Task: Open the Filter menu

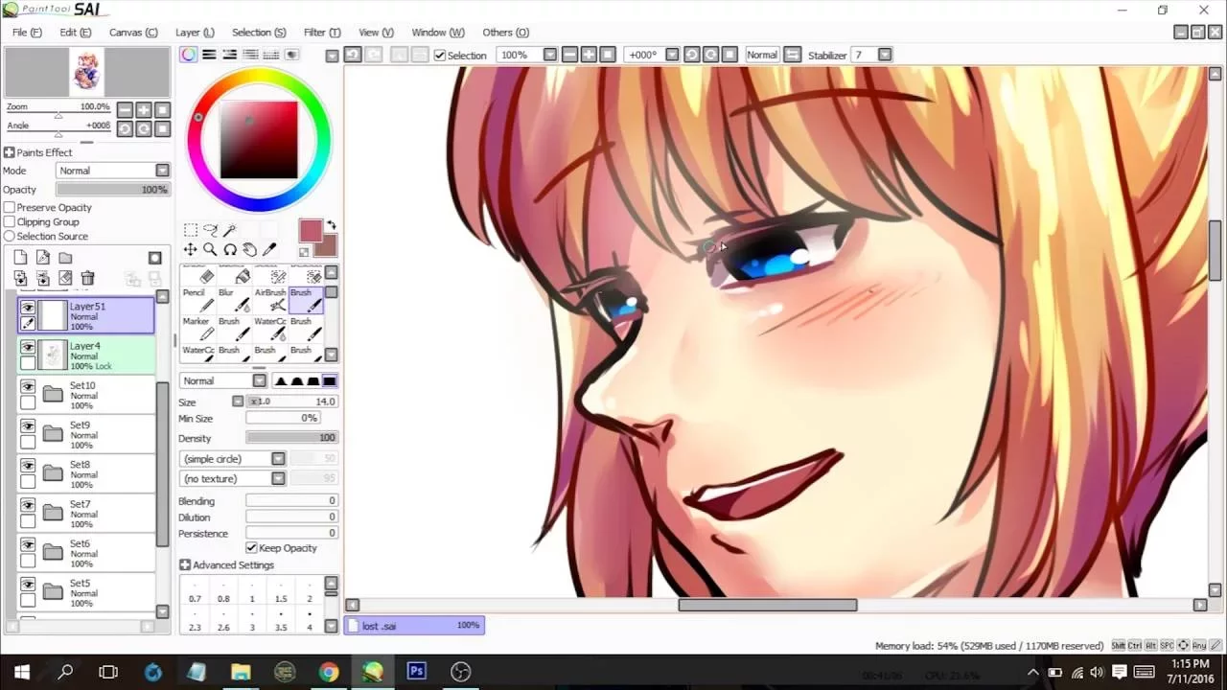Action: click(x=322, y=33)
